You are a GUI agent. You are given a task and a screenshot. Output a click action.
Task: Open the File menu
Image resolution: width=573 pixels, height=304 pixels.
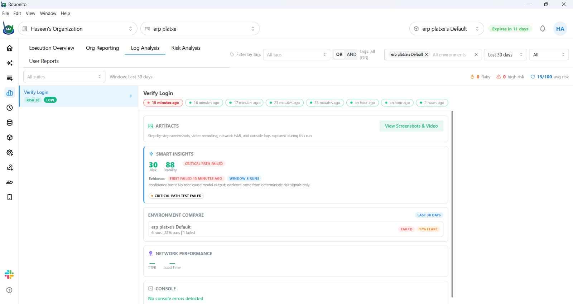point(5,13)
